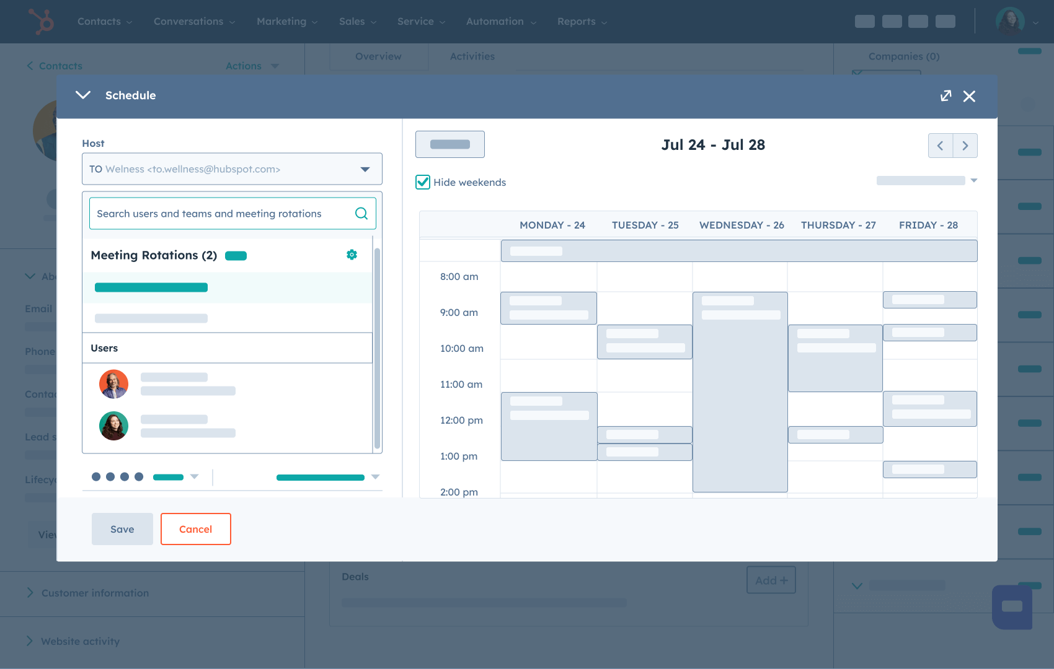Open Meeting Rotations settings gear
1054x669 pixels.
352,255
